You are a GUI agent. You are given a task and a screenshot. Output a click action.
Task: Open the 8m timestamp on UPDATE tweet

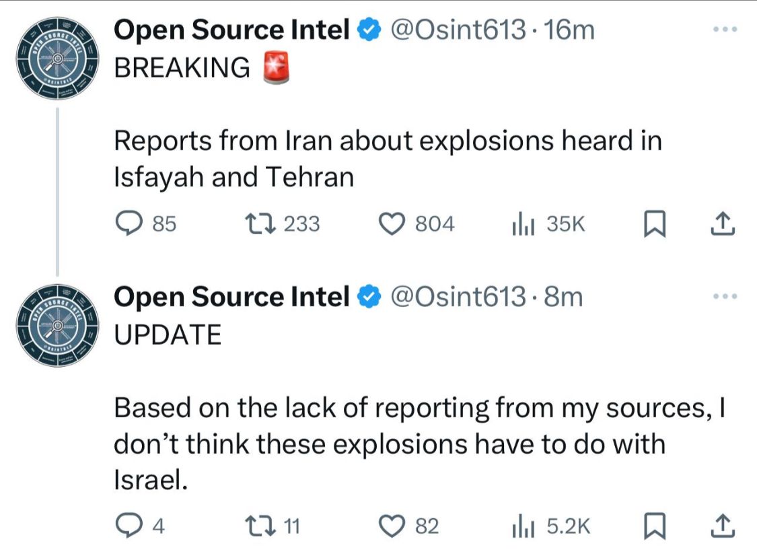click(563, 297)
